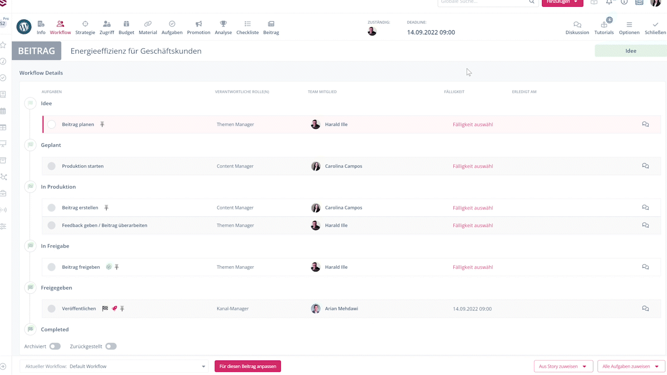Switch to the Strategie tab
The image size is (667, 375).
coord(85,28)
